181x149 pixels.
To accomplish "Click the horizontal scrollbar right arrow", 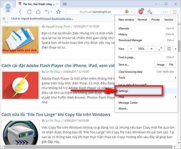I will [175, 147].
